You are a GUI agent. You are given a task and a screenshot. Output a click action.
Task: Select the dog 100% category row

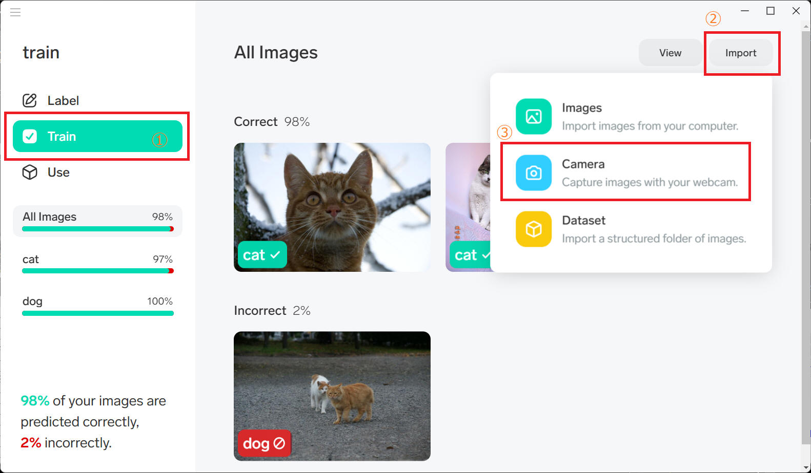click(x=97, y=306)
